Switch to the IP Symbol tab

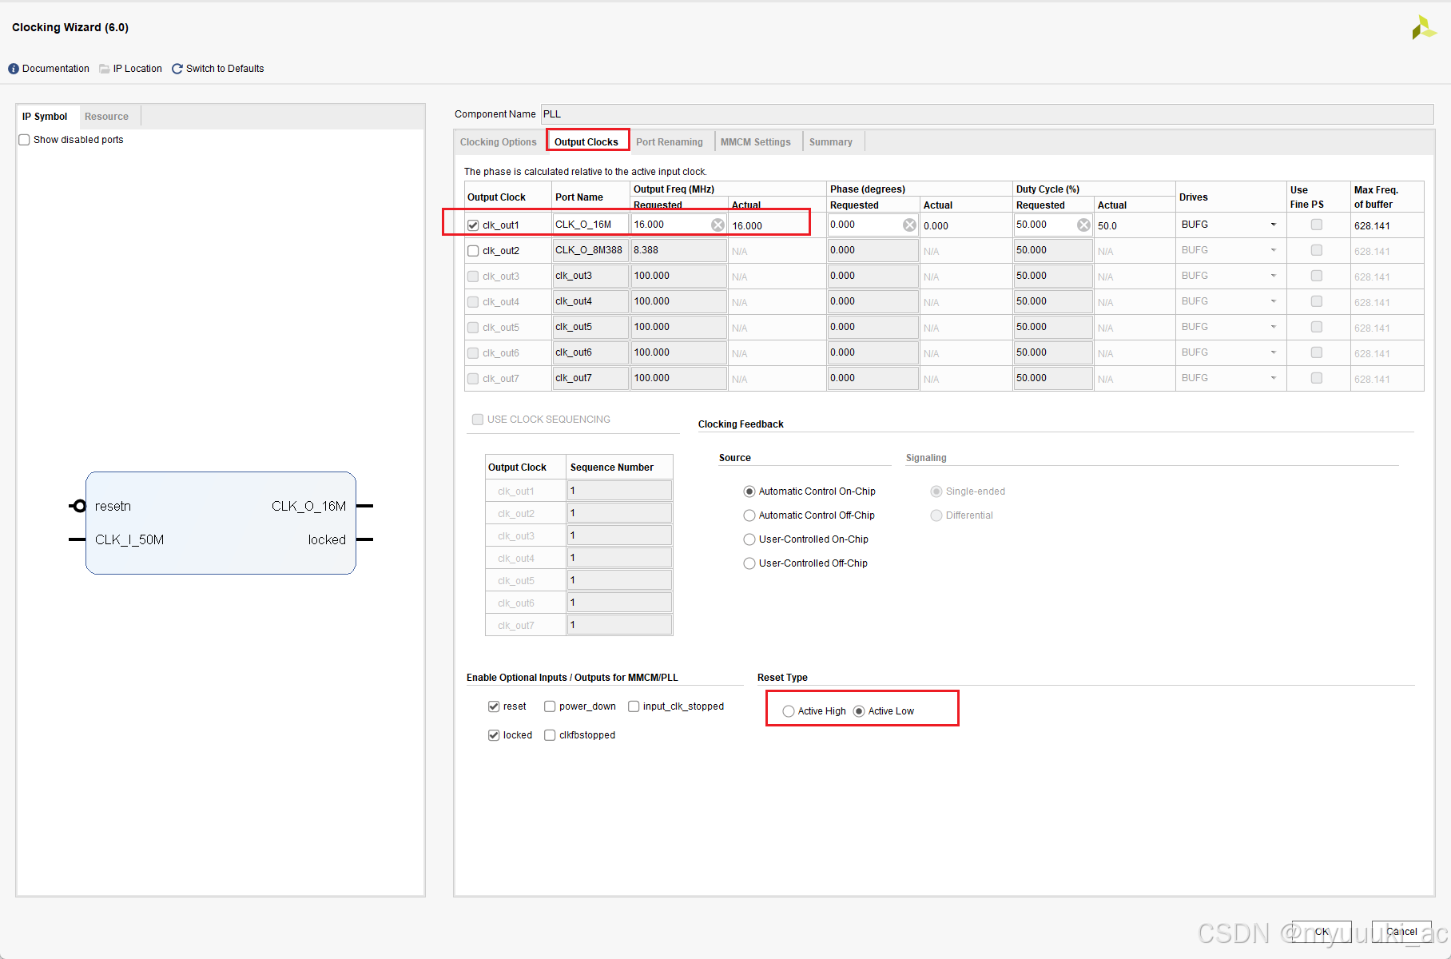(x=45, y=117)
